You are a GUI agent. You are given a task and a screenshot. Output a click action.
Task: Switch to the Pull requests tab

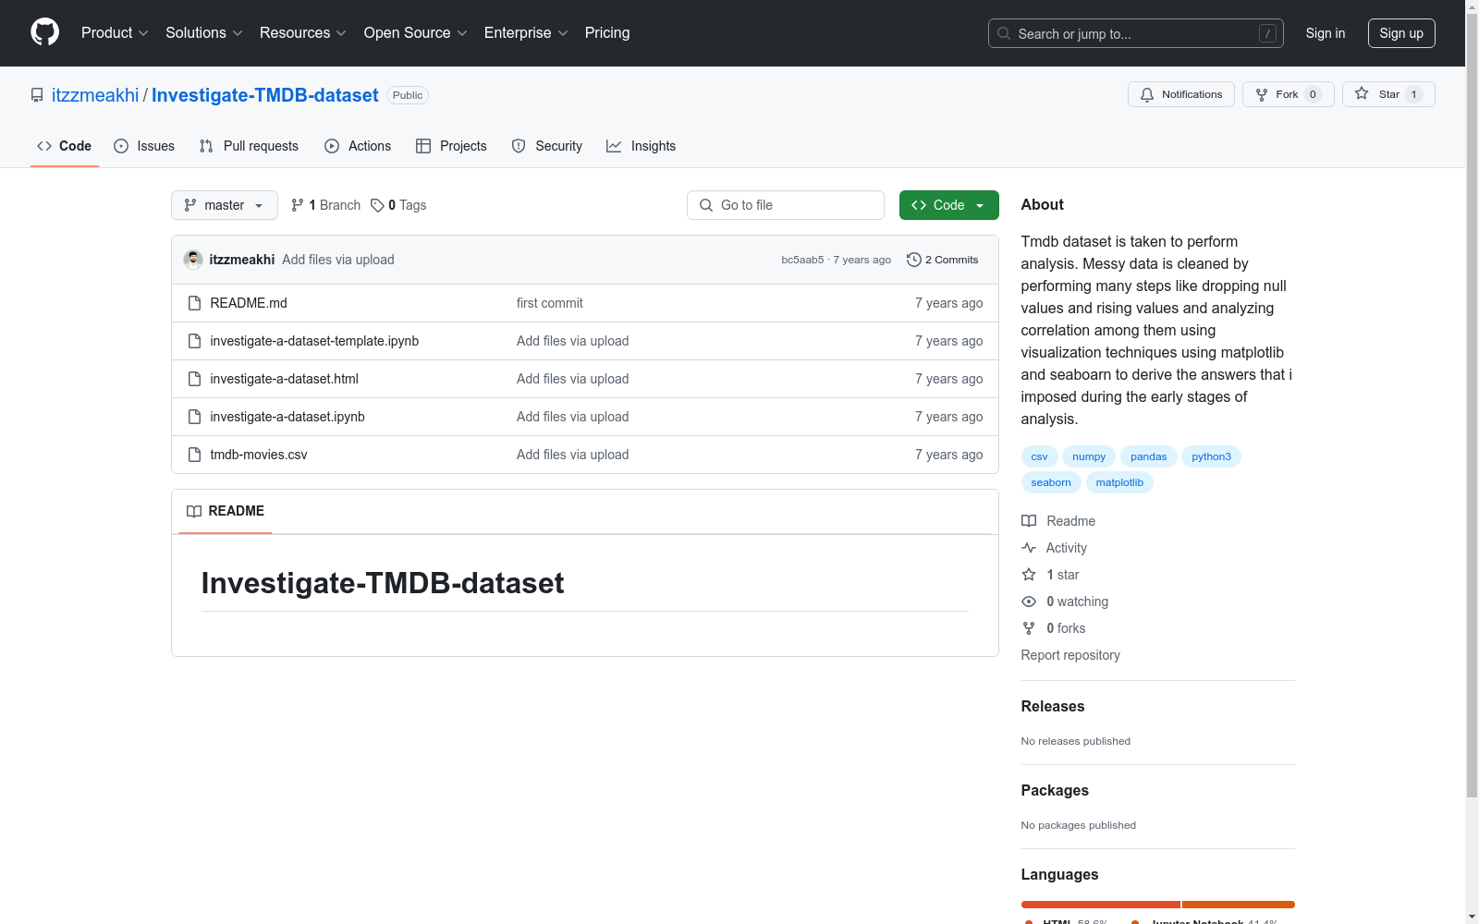(x=249, y=146)
